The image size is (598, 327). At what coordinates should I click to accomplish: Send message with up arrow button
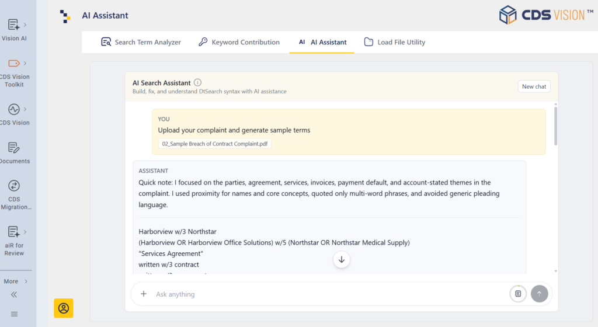click(x=539, y=294)
